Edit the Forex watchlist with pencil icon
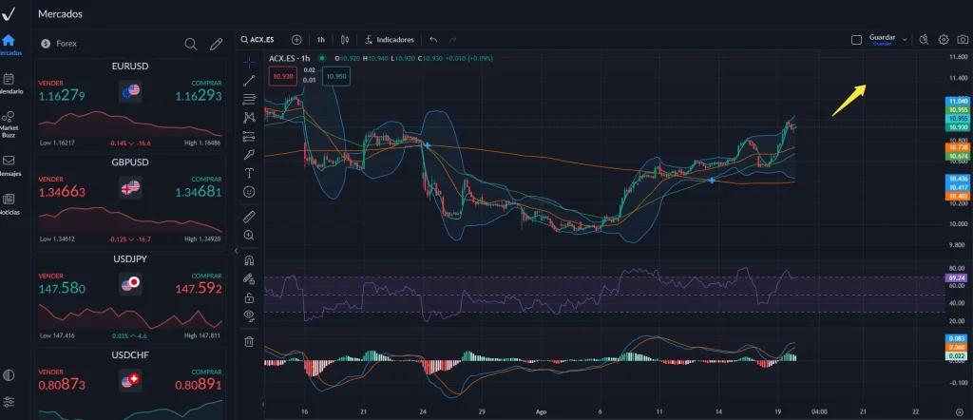This screenshot has width=973, height=420. click(x=216, y=44)
